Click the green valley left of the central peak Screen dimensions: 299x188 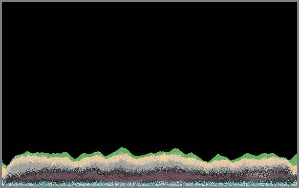[x=75, y=159]
